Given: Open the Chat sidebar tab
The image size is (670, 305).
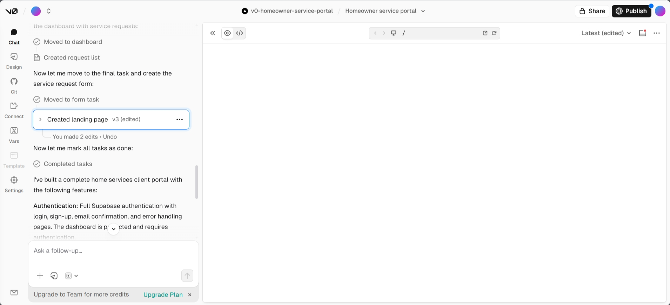Looking at the screenshot, I should [14, 37].
